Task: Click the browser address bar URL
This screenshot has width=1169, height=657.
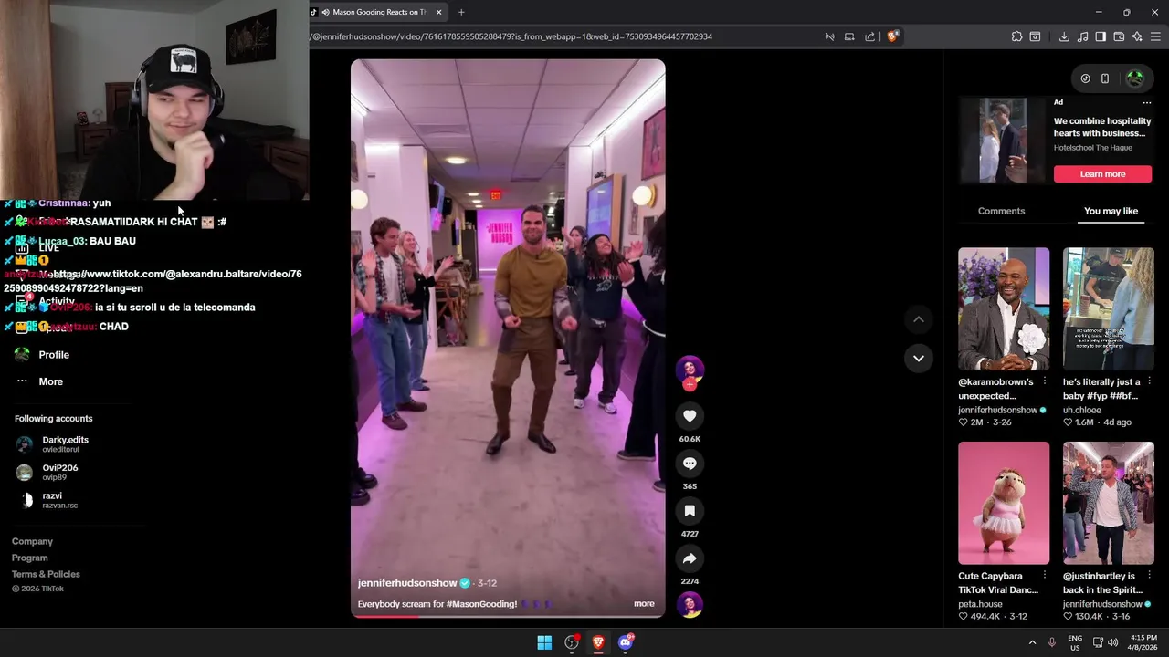Action: (x=511, y=36)
